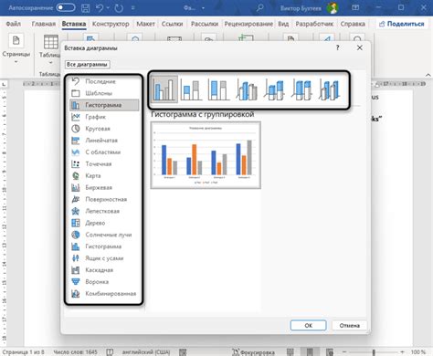Click the OK button in the dialog
This screenshot has width=433, height=356.
coord(308,325)
